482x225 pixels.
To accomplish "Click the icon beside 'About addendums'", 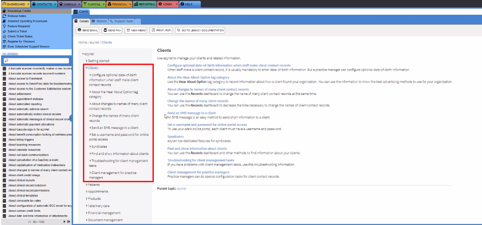I will coord(4,94).
